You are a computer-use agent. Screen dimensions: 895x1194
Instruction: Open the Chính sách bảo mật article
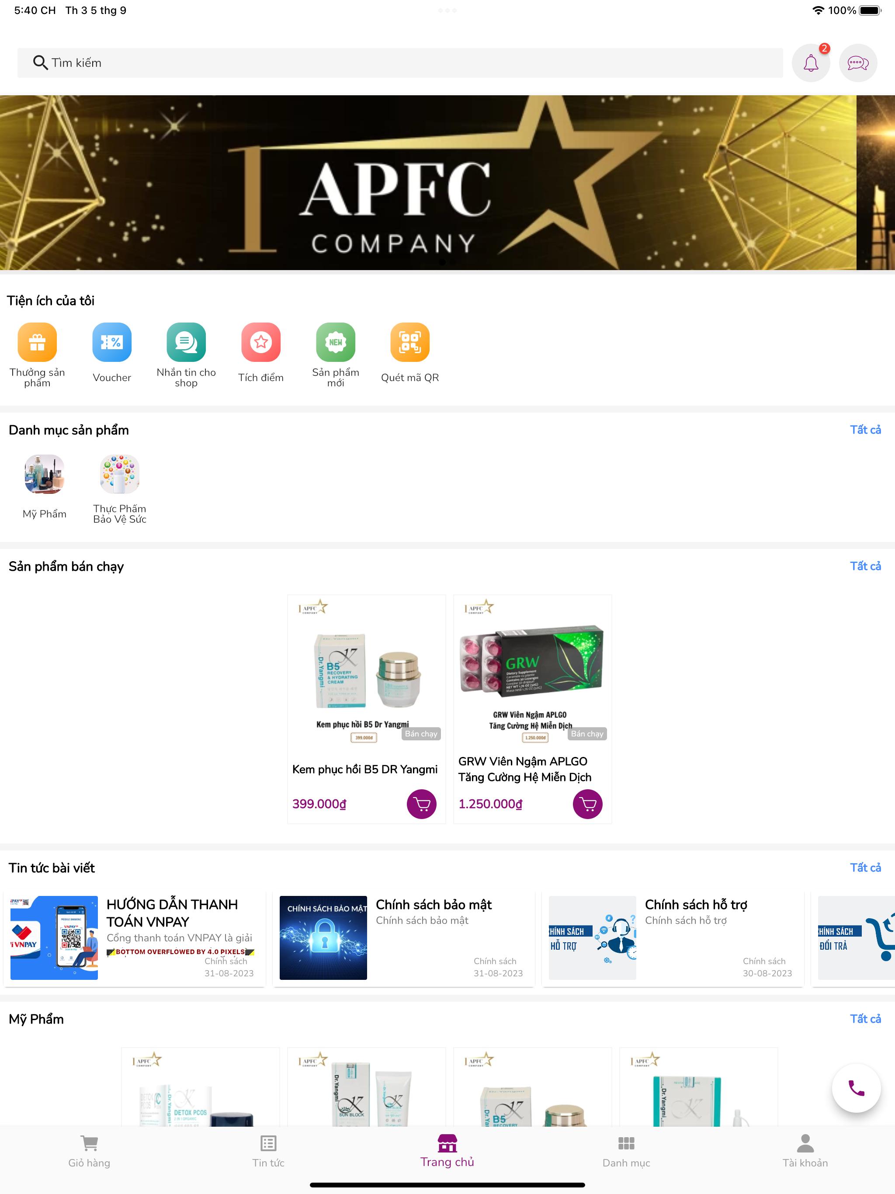click(x=403, y=938)
